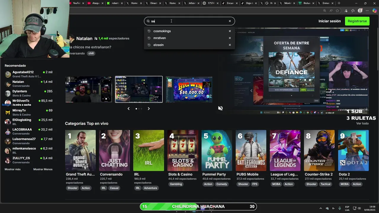Switch to the 'Movist' X browser tab
Viewport: 379px width, 213px height.
point(288,3)
